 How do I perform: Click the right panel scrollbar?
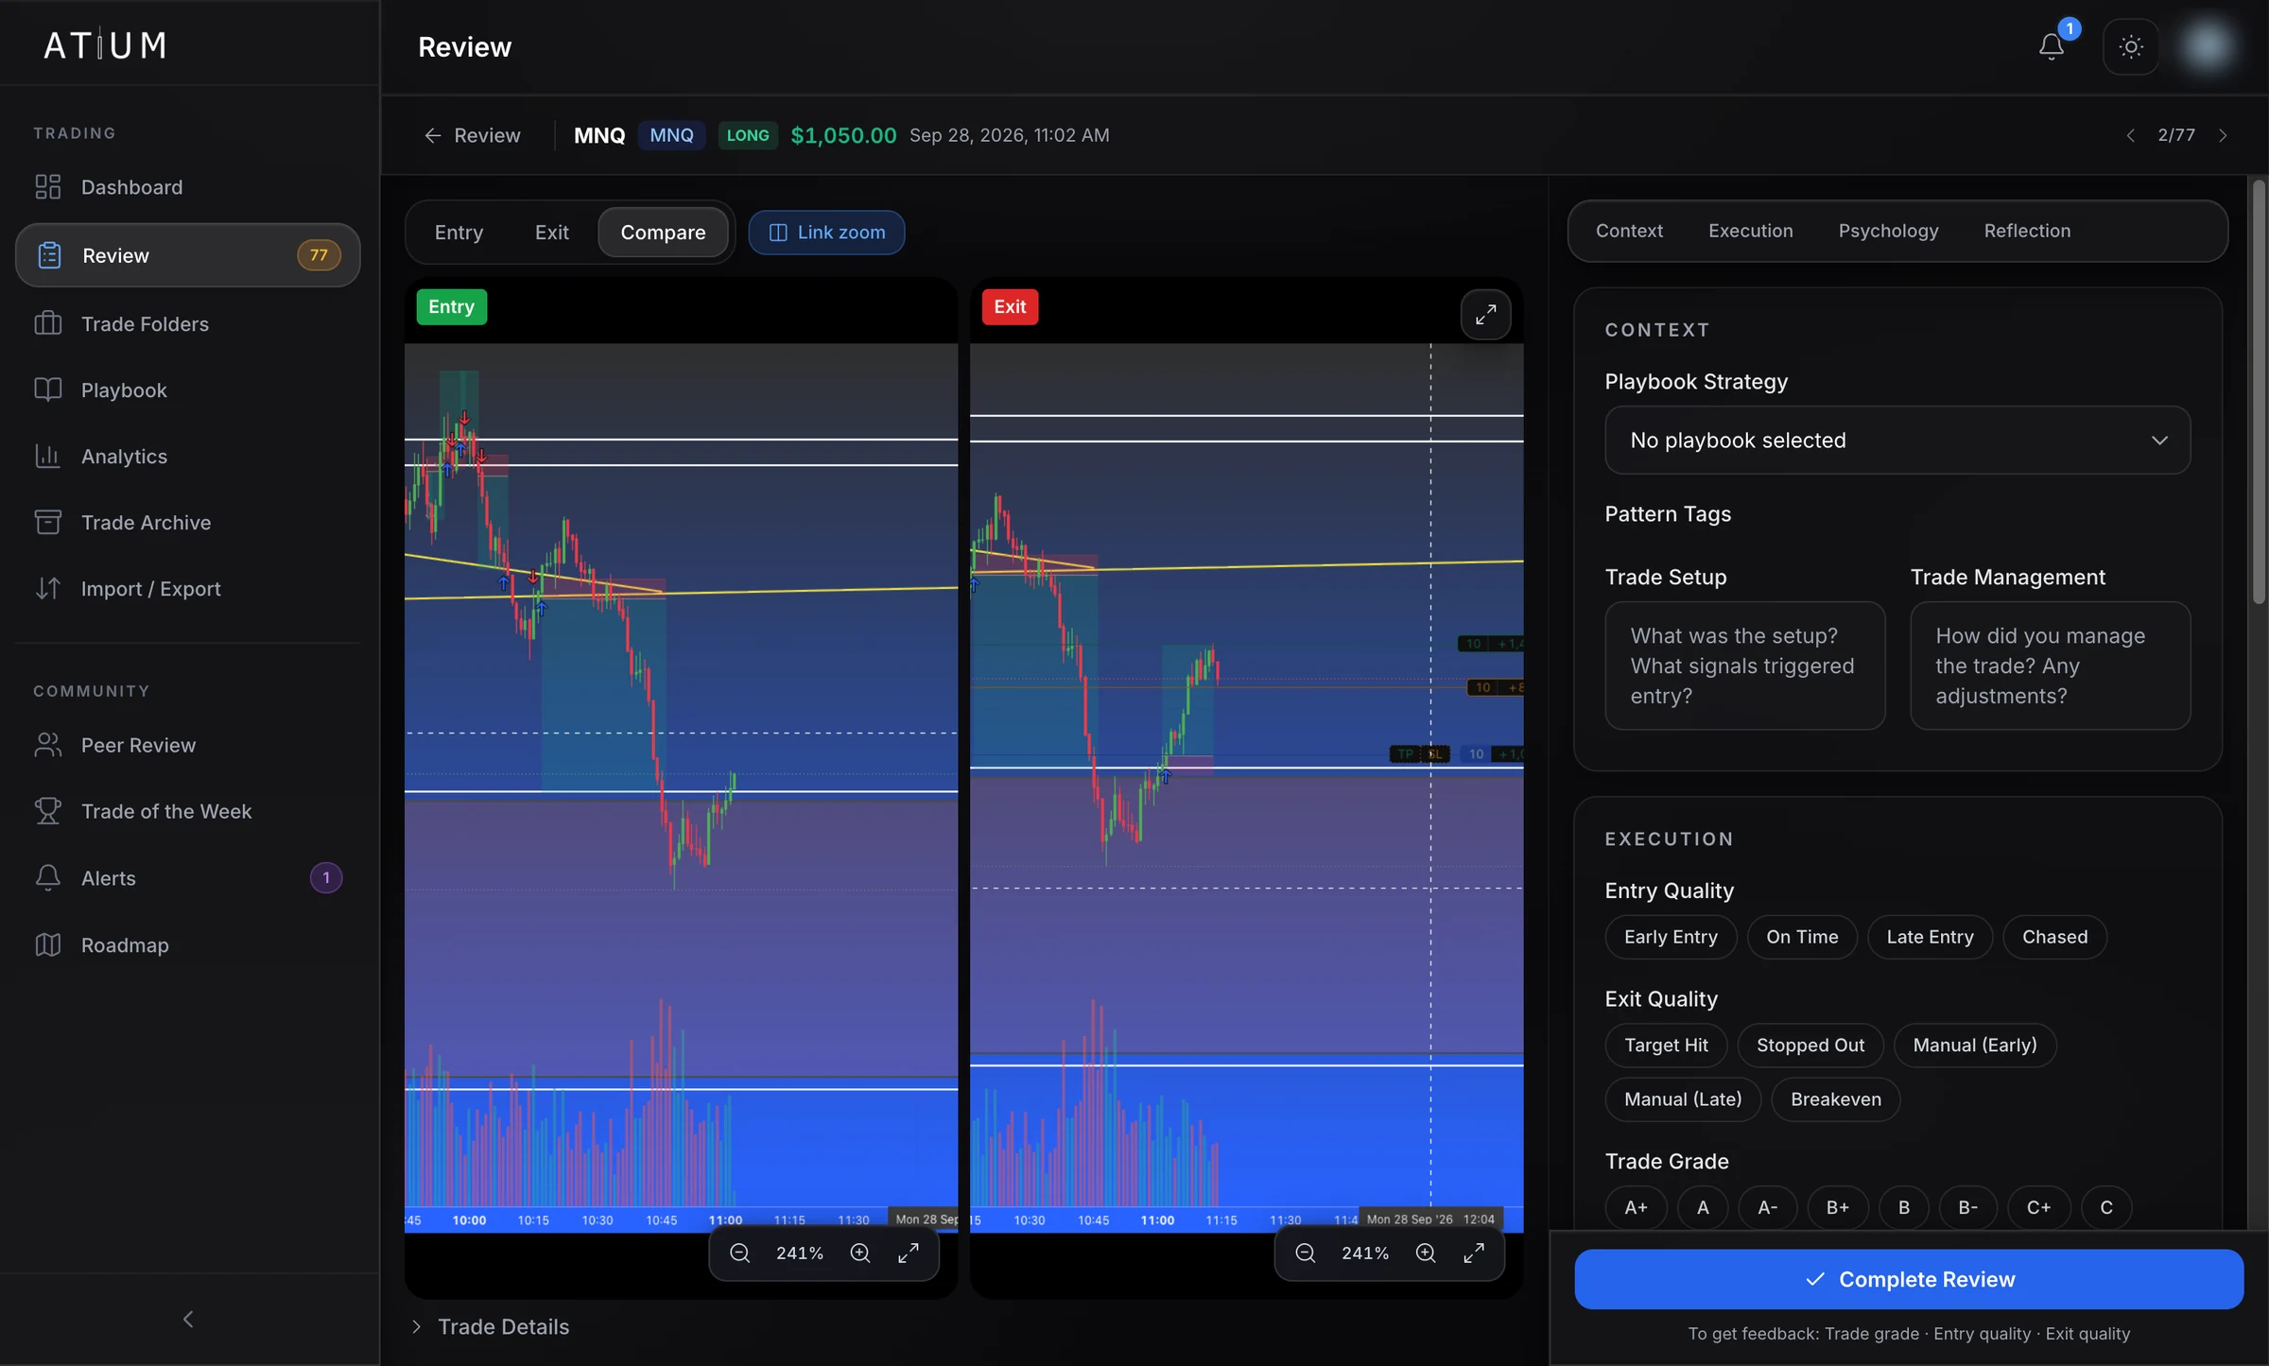click(2259, 390)
